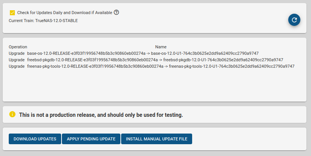Viewport: 311px width, 156px height.
Task: Enable the daily update check checkbox
Action: tap(13, 13)
